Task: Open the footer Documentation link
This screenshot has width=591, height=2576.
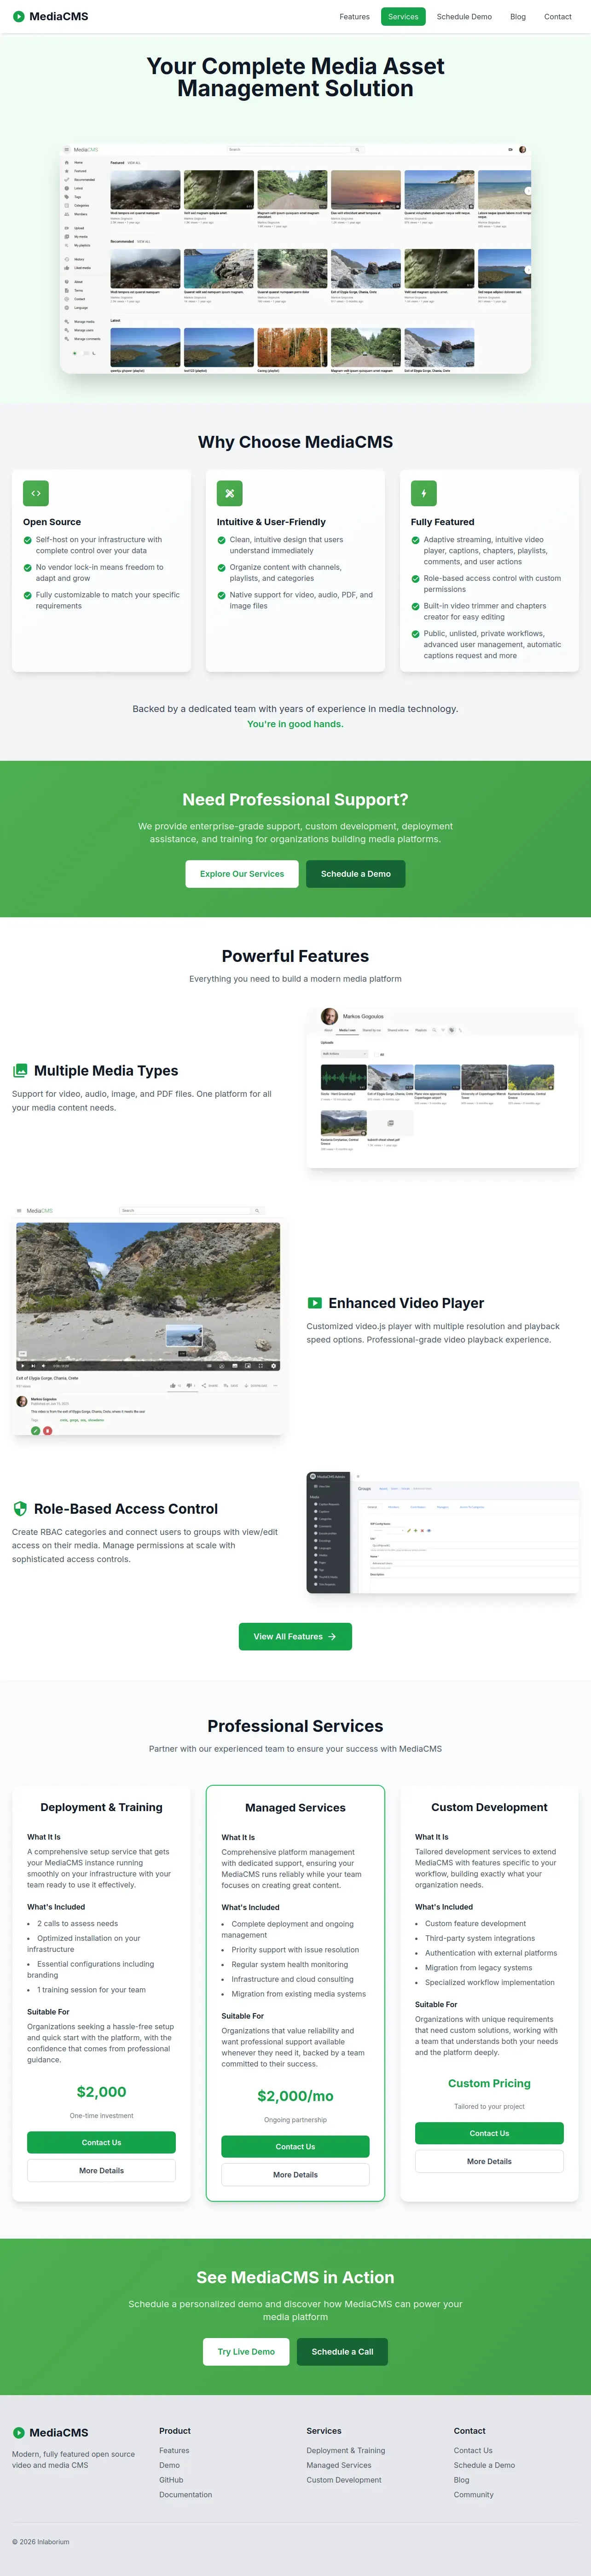Action: coord(185,2495)
